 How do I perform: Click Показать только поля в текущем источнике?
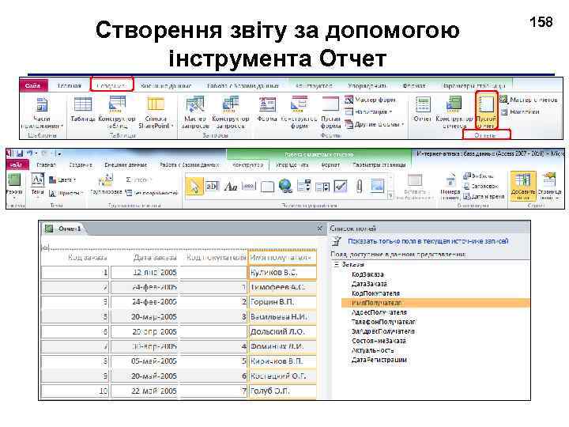[428, 241]
